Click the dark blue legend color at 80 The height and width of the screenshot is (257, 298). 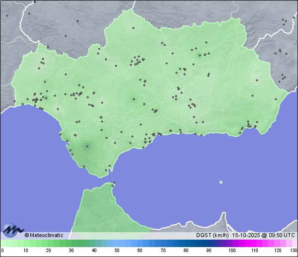185,244
